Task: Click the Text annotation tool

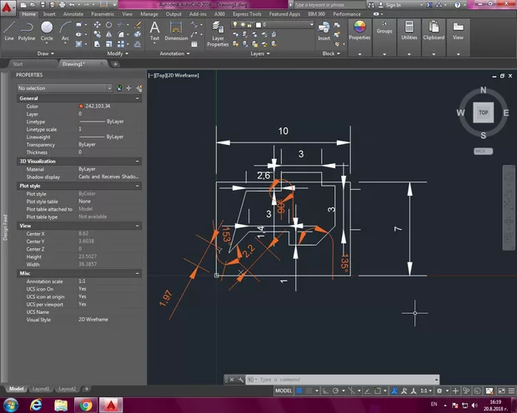Action: [154, 29]
